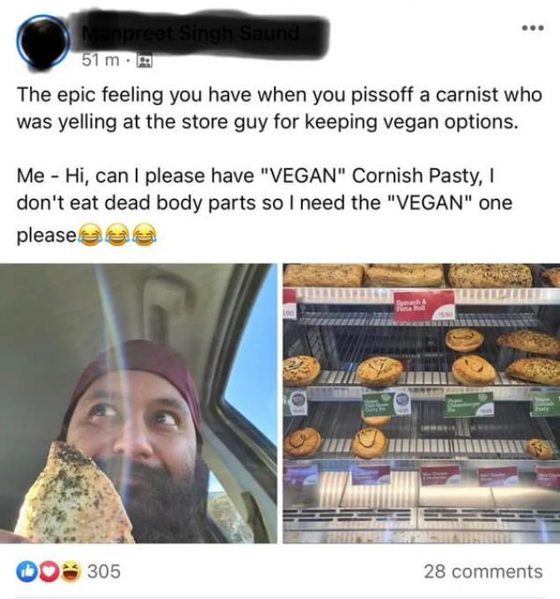Open the 28 comments link
Image resolution: width=560 pixels, height=599 pixels.
[483, 572]
